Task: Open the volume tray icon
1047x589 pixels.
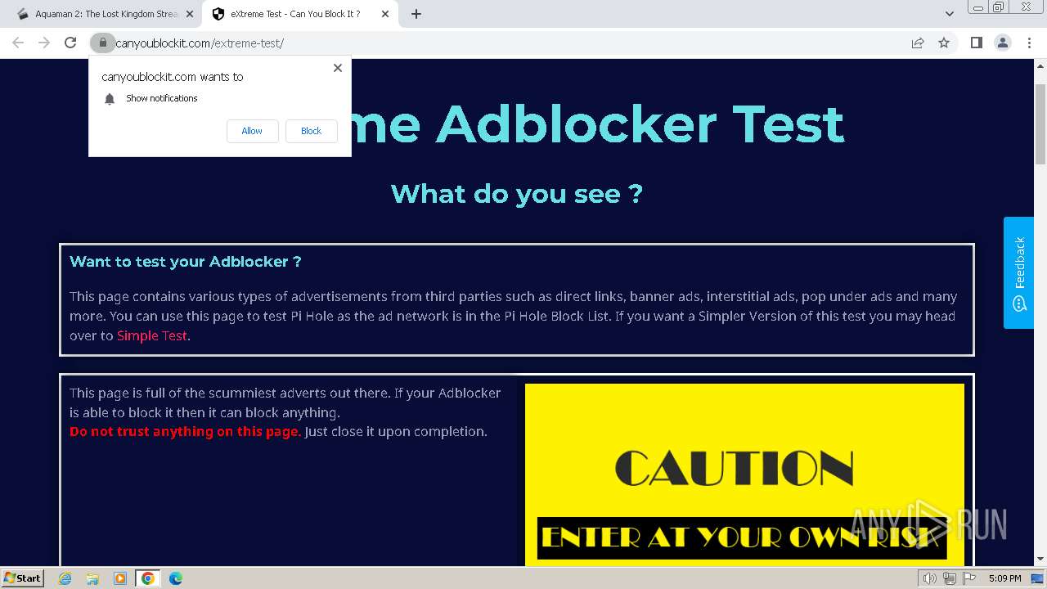Action: tap(930, 578)
